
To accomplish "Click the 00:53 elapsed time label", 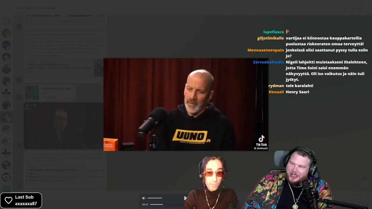I will [x=145, y=205].
